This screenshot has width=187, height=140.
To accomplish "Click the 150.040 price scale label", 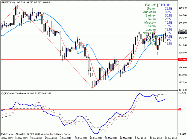I will pos(183,8).
